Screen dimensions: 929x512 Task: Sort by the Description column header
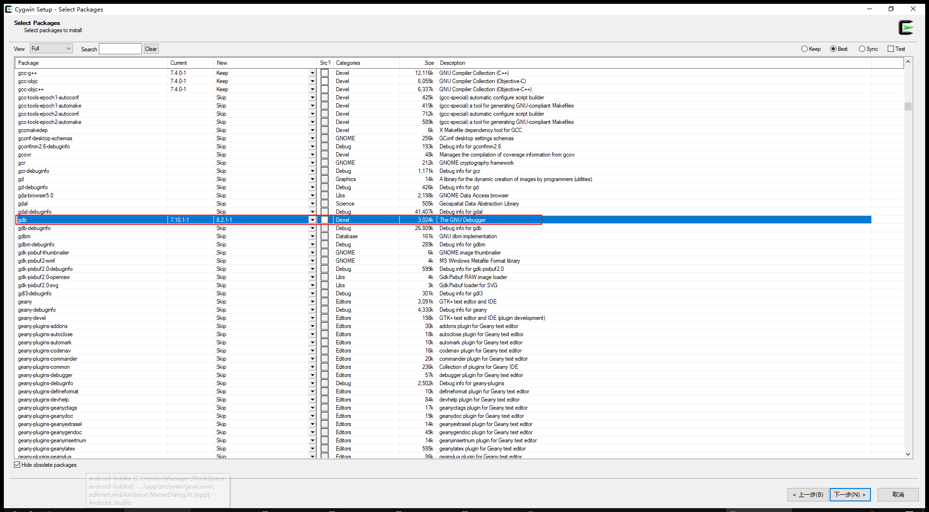point(654,63)
